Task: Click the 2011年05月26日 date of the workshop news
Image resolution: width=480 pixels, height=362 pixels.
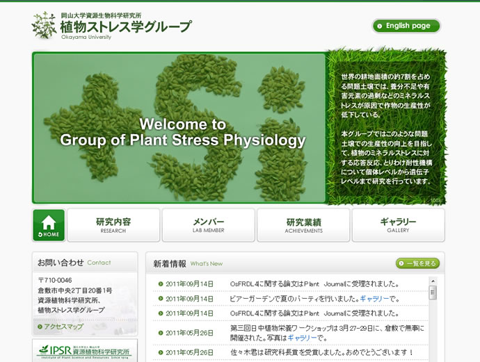Action: click(x=189, y=333)
